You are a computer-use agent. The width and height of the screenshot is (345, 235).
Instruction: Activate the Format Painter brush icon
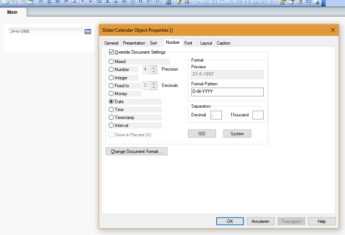(179, 2)
